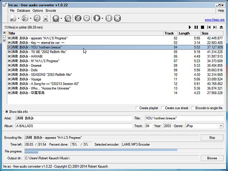Open the encoder configuration gear icon
The height and width of the screenshot is (171, 228).
tap(87, 18)
